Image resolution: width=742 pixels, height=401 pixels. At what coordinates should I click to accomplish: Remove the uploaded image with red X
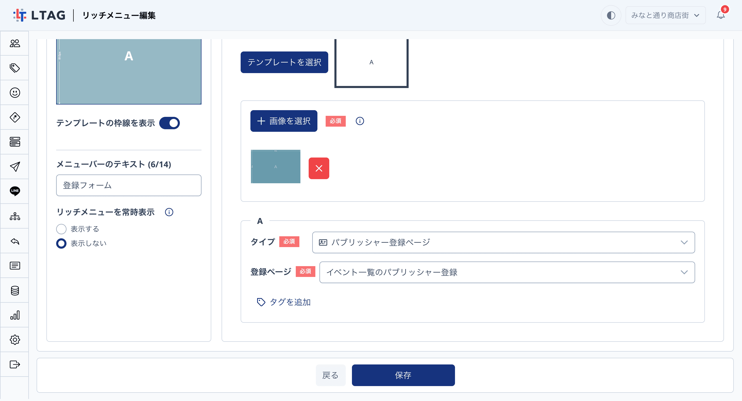point(319,168)
